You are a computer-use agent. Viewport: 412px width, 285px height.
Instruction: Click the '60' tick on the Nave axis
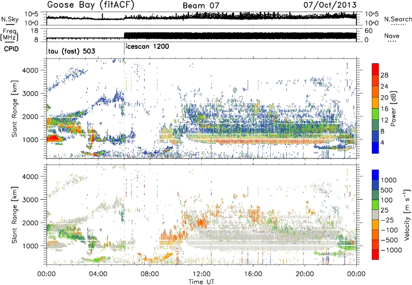pyautogui.click(x=368, y=31)
